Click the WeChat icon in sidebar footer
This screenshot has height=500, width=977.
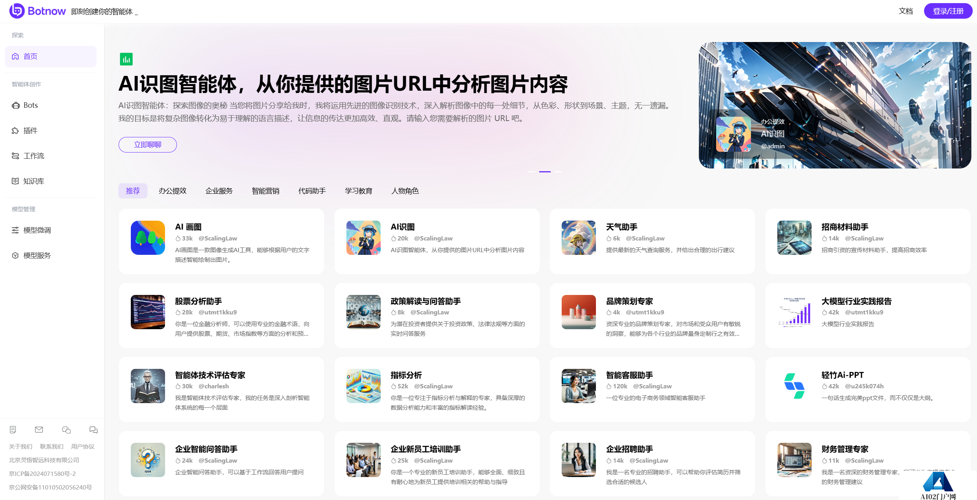(66, 430)
